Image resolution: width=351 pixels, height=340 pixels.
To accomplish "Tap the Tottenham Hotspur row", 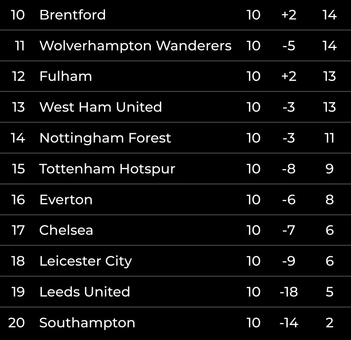I will coord(107,169).
